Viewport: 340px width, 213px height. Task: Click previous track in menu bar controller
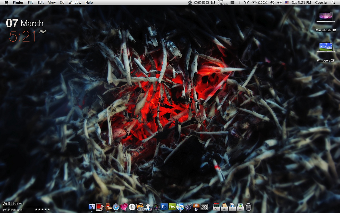[196, 3]
